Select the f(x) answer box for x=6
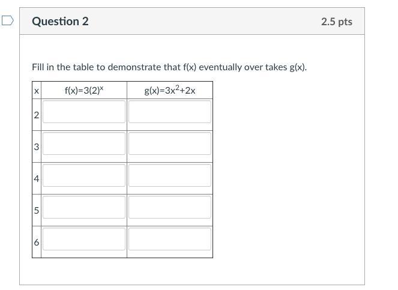The width and height of the screenshot is (398, 290). 84,239
